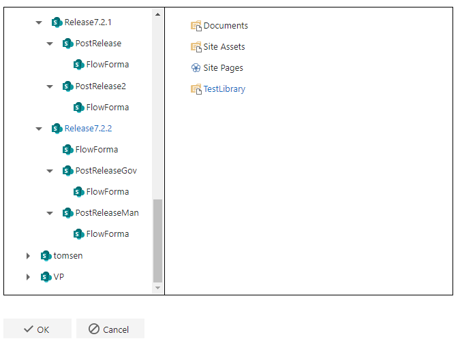The height and width of the screenshot is (341, 460).
Task: Click the prohibit icon in Cancel button
Action: 94,329
